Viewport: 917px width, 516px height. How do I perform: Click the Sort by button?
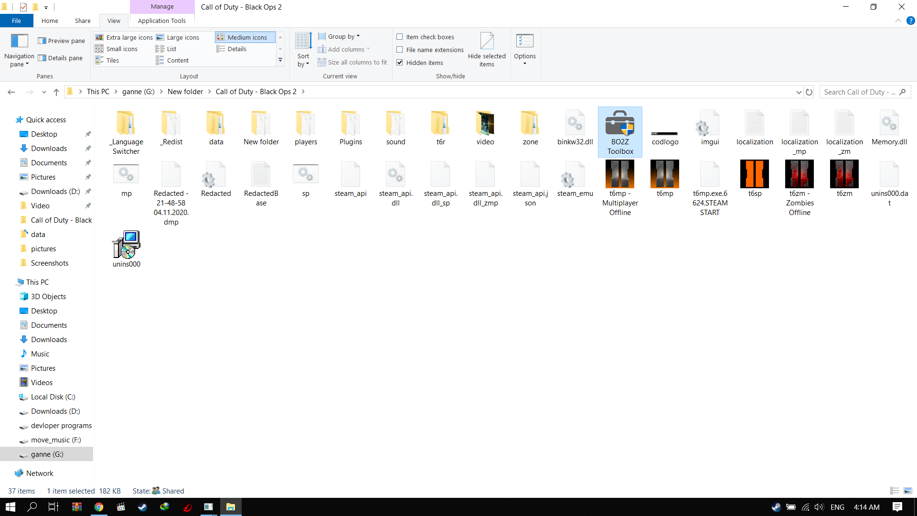click(x=303, y=50)
